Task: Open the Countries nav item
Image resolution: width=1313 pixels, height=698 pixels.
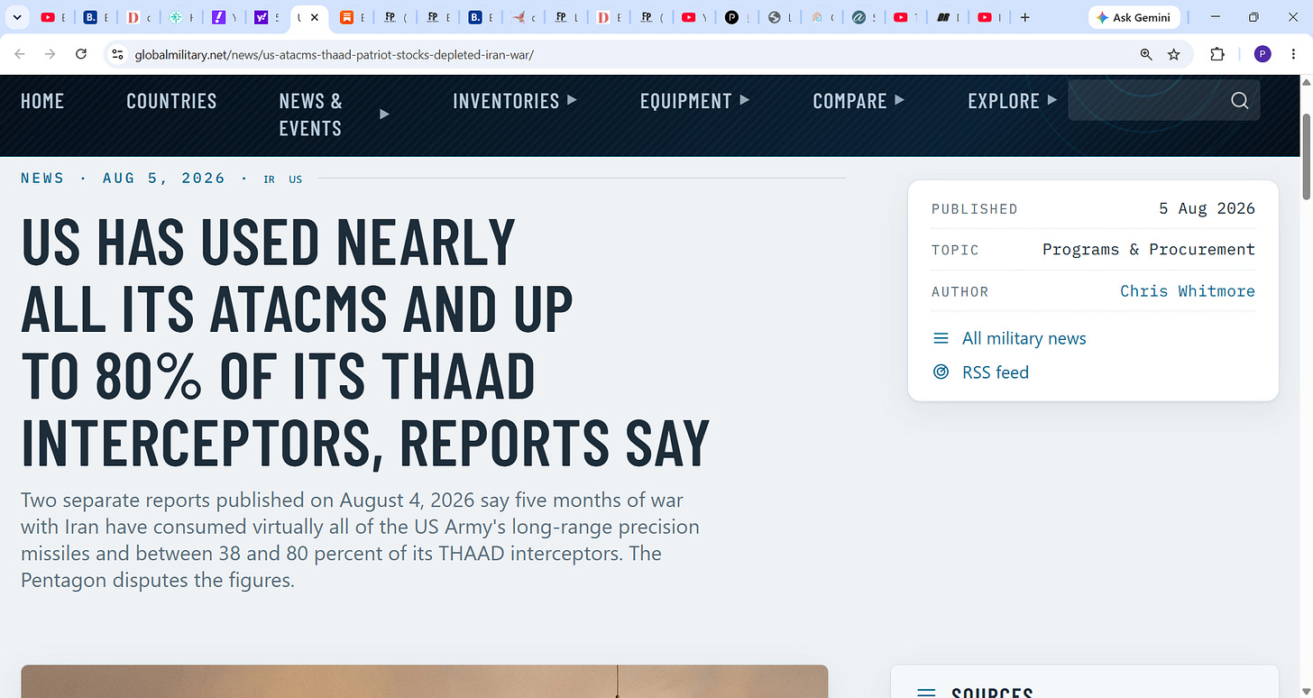Action: click(171, 101)
